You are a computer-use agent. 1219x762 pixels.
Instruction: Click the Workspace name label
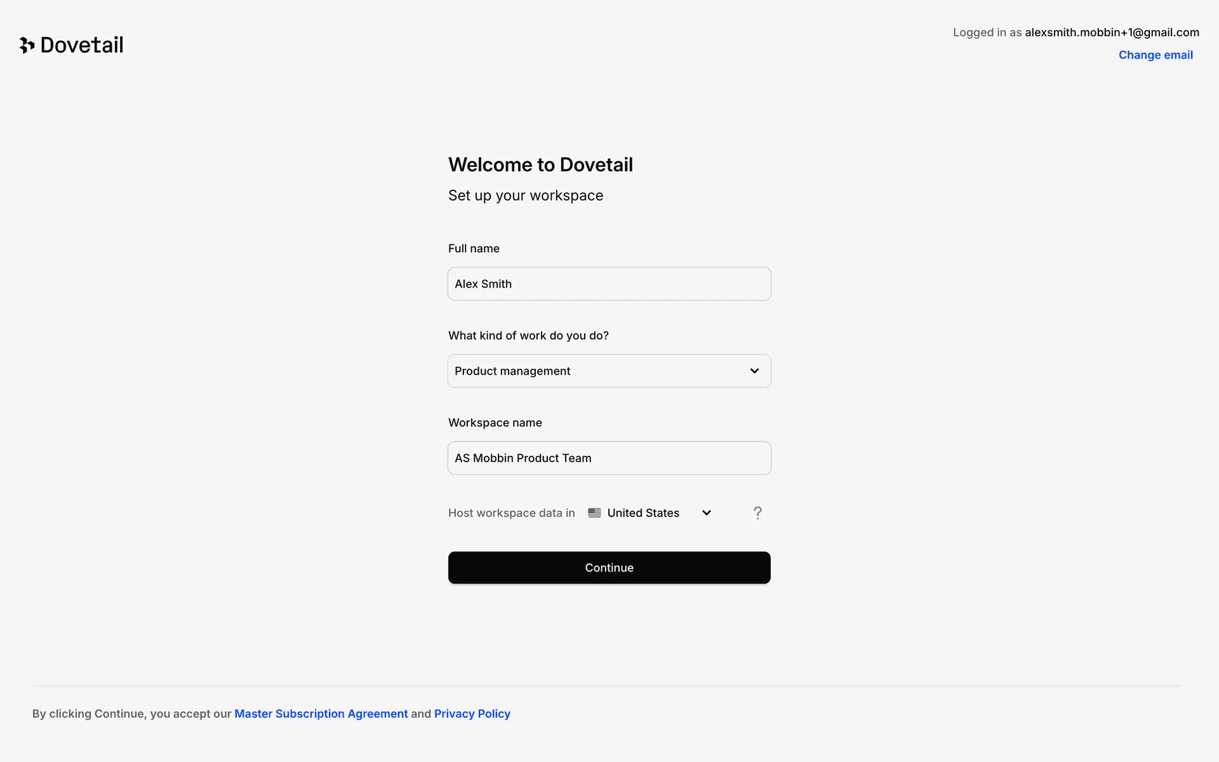(x=495, y=422)
